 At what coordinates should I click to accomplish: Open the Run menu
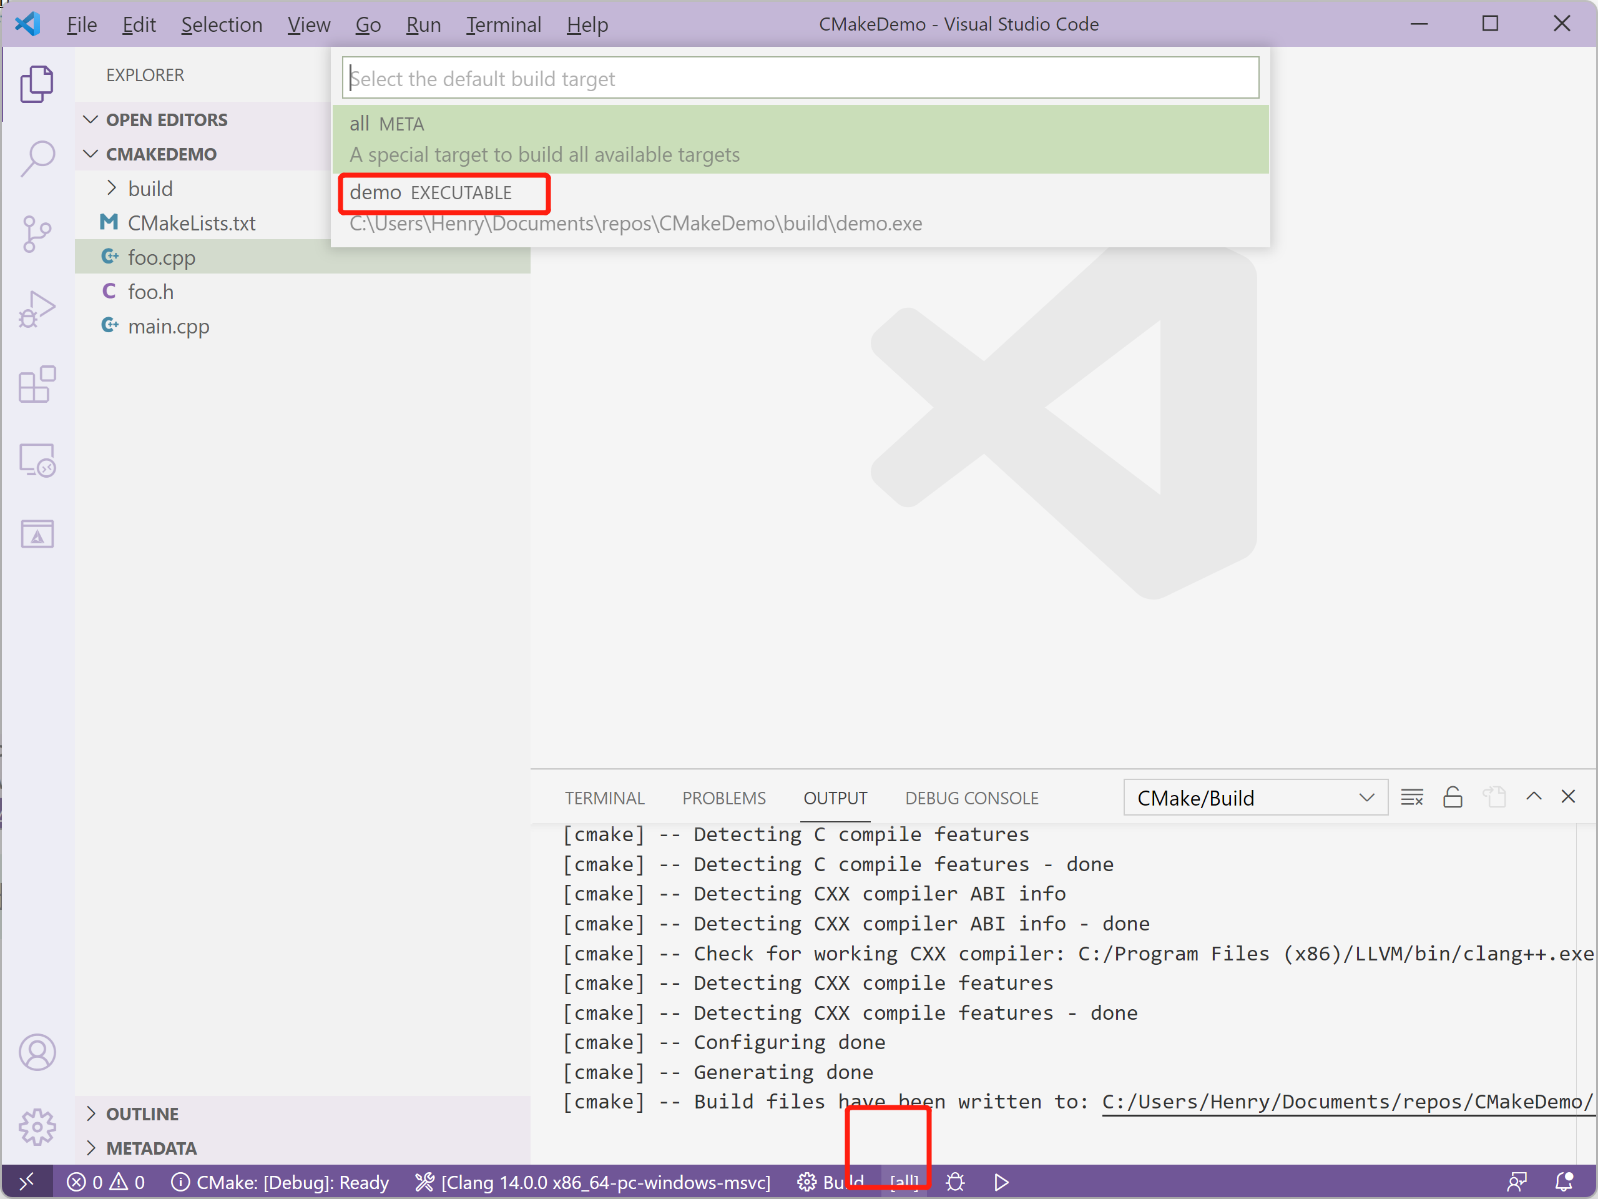click(x=423, y=24)
